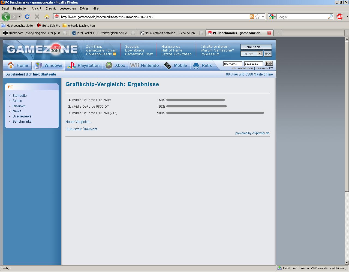Click the download status icon in status bar
Image resolution: width=349 pixels, height=272 pixels.
click(279, 268)
